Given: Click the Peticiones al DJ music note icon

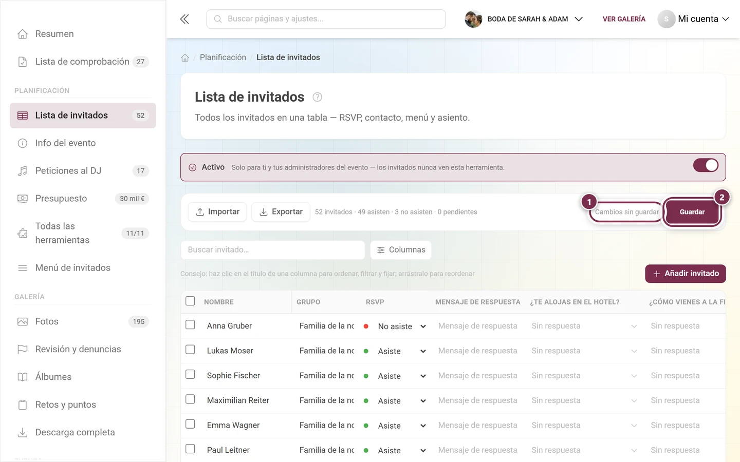Looking at the screenshot, I should (23, 171).
